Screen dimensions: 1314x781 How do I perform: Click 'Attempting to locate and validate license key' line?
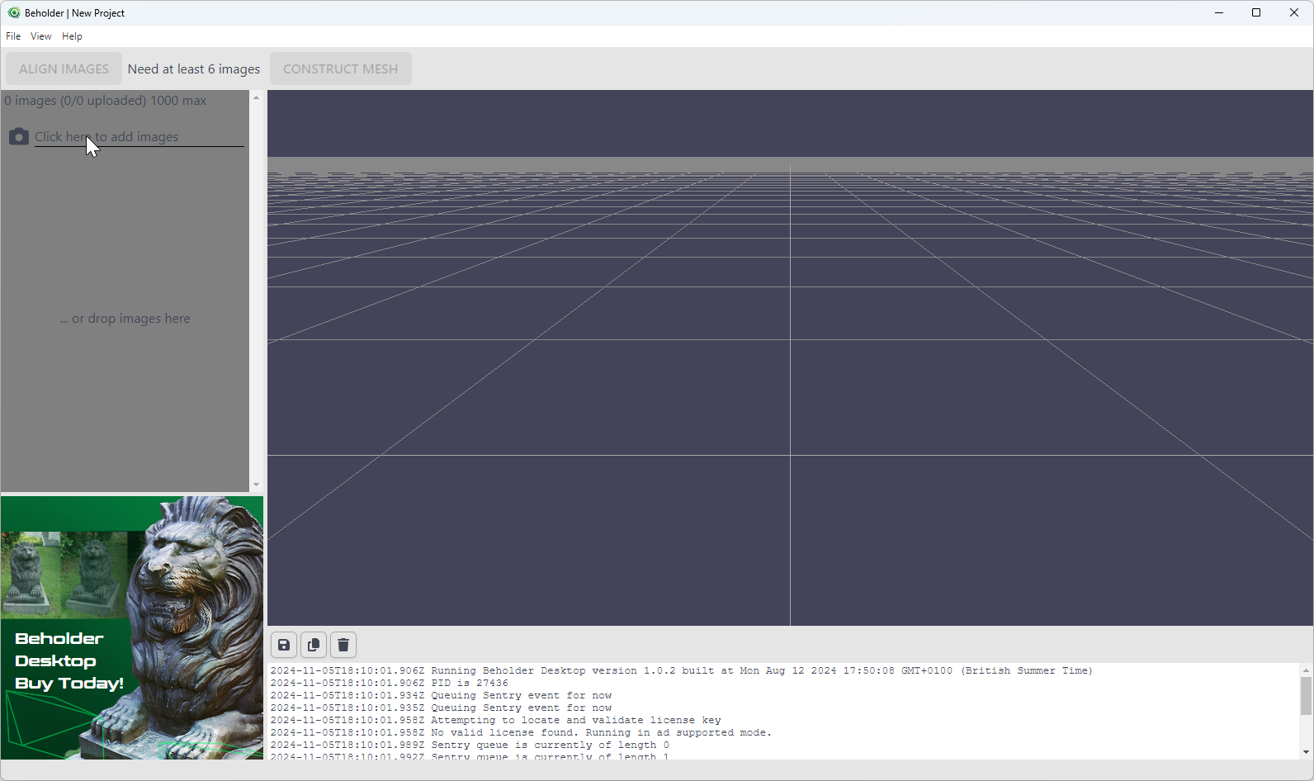(x=495, y=721)
